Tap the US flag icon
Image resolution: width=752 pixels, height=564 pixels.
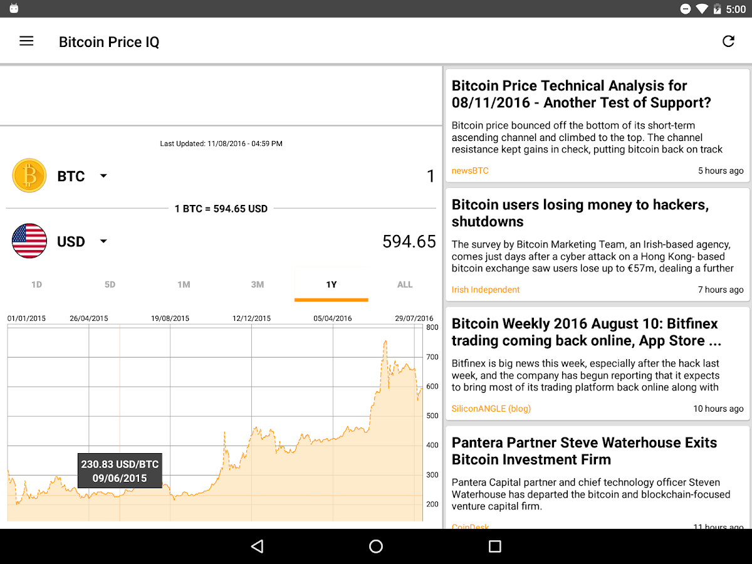coord(29,241)
